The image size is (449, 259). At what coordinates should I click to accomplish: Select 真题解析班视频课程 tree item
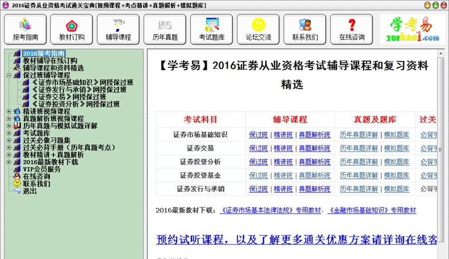tap(53, 119)
